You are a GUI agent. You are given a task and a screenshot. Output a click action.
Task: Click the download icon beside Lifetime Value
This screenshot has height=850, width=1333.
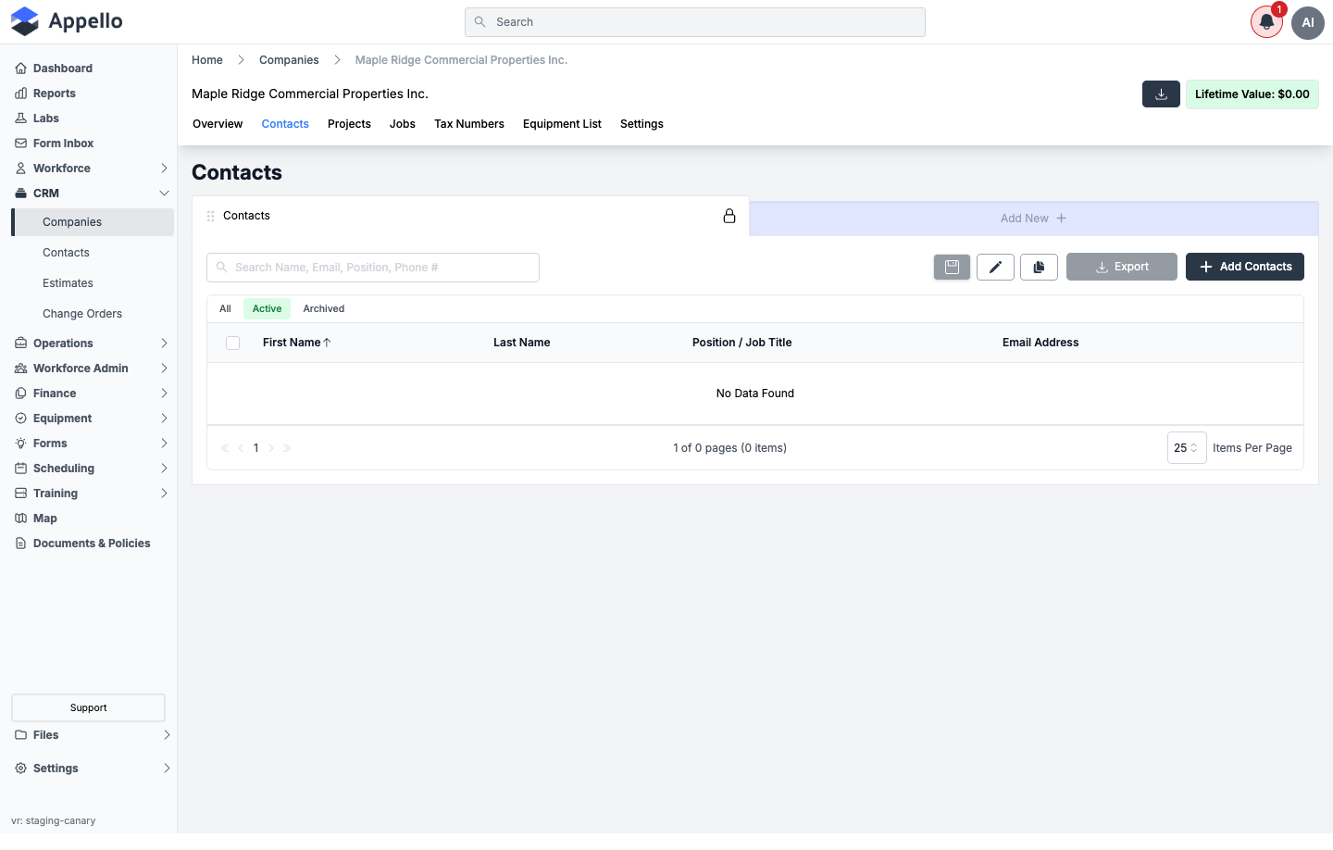[x=1161, y=94]
